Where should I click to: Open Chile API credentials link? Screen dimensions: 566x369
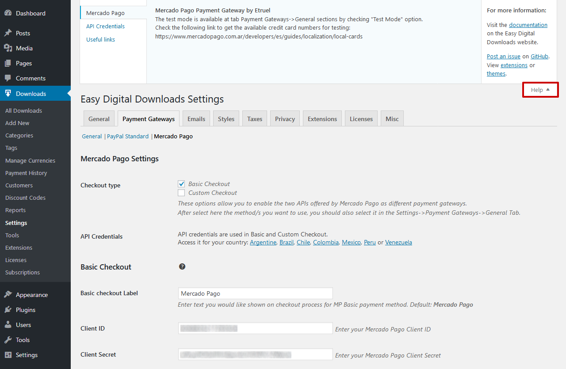(303, 243)
